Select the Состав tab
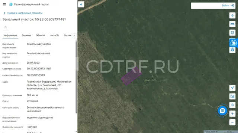Screen dimensions: 238x133 (67, 35)
